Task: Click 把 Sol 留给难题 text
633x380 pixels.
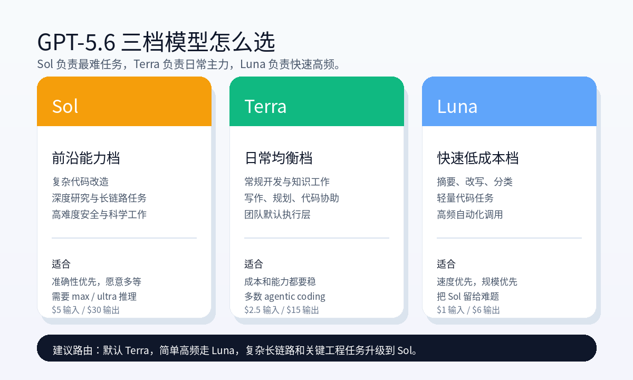Action: tap(468, 296)
